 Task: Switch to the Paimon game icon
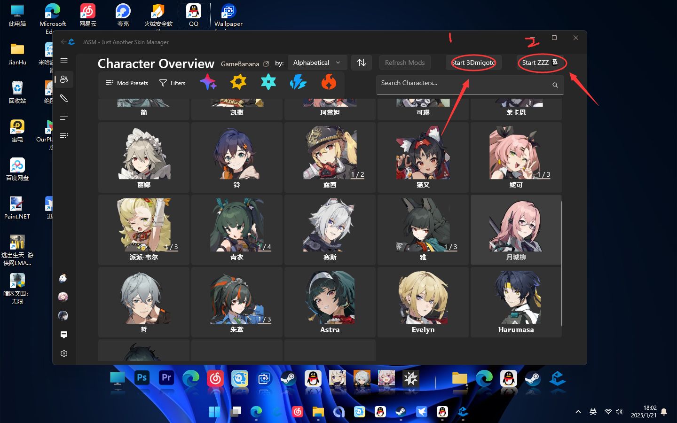pos(63,278)
